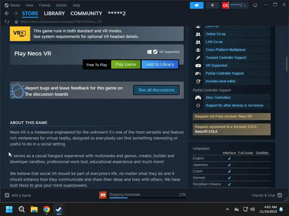289x216 pixels.
Task: Click the level editor pencil icon
Action: click(198, 81)
